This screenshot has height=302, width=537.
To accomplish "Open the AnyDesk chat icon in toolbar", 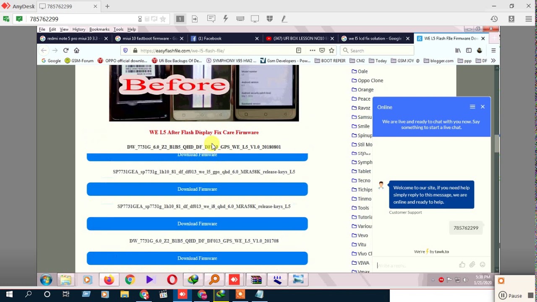I will (211, 19).
